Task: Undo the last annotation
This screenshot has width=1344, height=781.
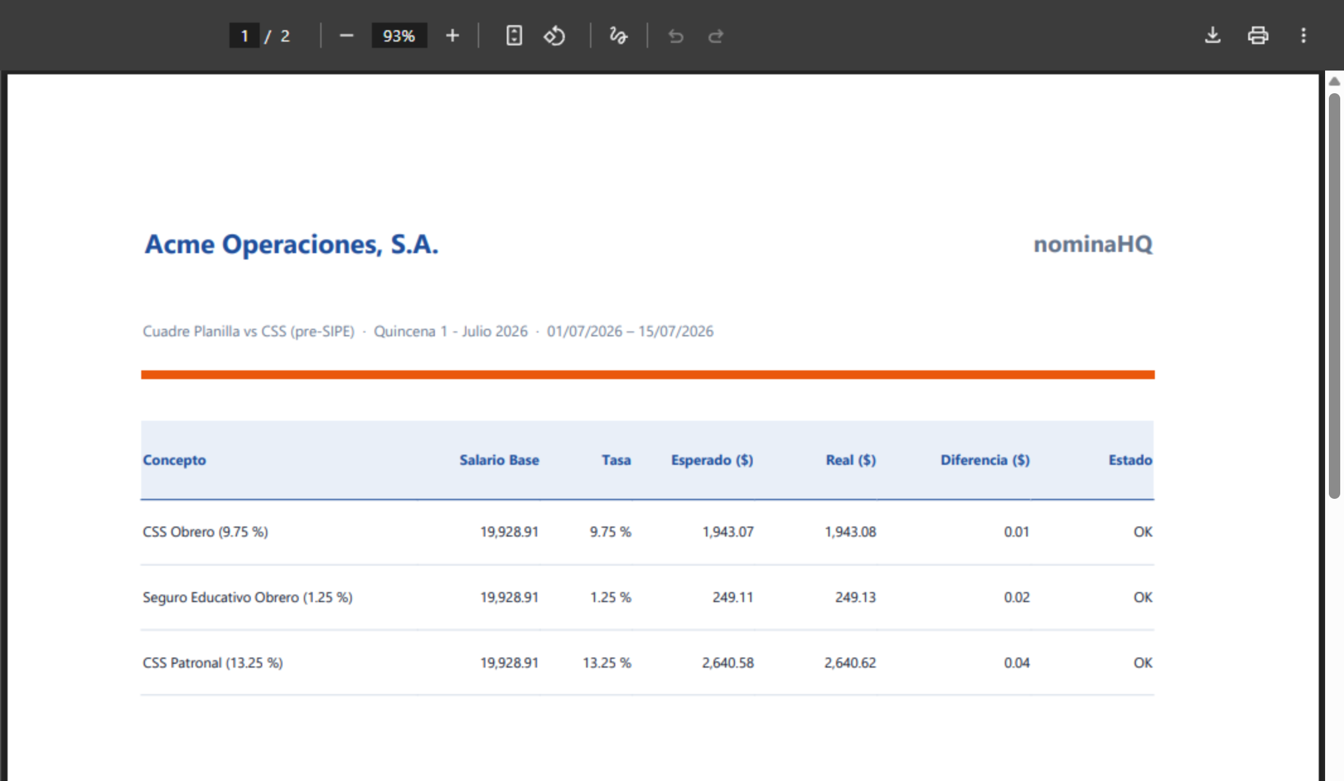Action: [676, 36]
